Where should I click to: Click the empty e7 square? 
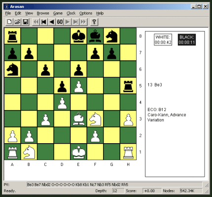click(78, 52)
